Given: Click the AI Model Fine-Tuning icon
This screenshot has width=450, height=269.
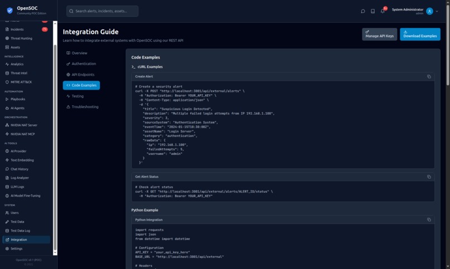Looking at the screenshot, I should pyautogui.click(x=7, y=195).
